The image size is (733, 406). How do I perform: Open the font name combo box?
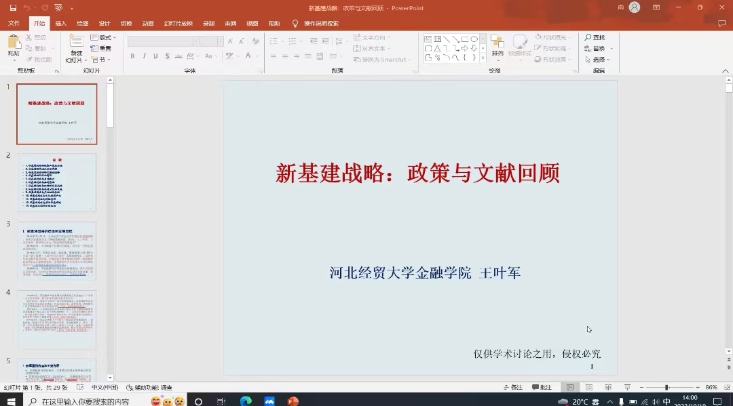coord(163,41)
